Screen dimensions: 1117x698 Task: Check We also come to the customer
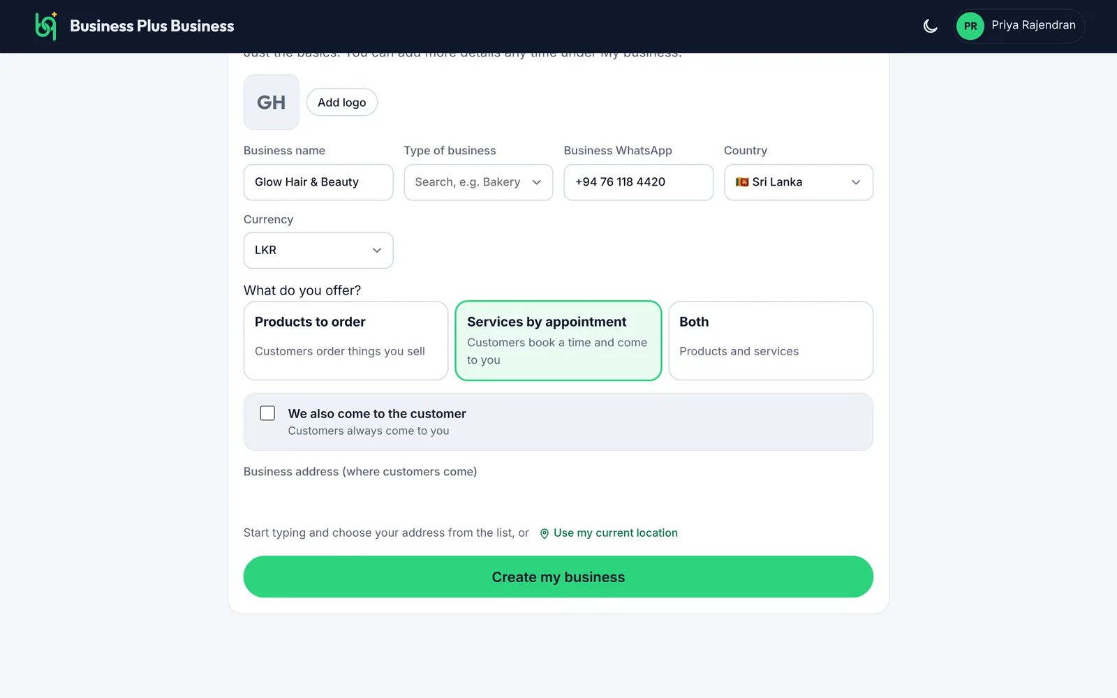267,413
